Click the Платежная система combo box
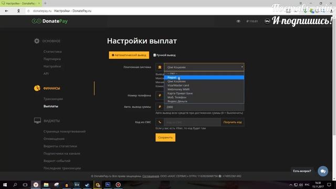336x189 pixels. [x=204, y=67]
